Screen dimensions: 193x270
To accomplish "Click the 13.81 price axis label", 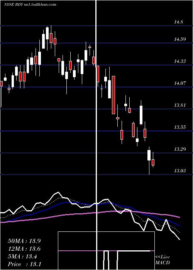I will [180, 105].
